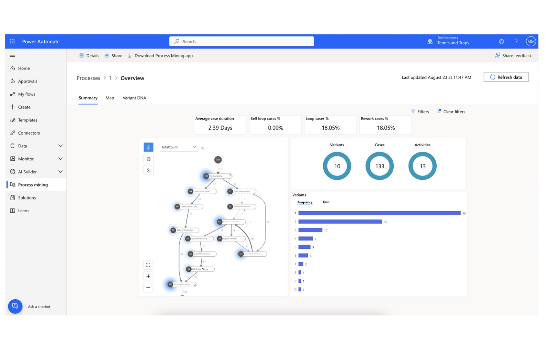Image resolution: width=546 pixels, height=344 pixels.
Task: Select the performance view icon on map
Action: (x=149, y=159)
